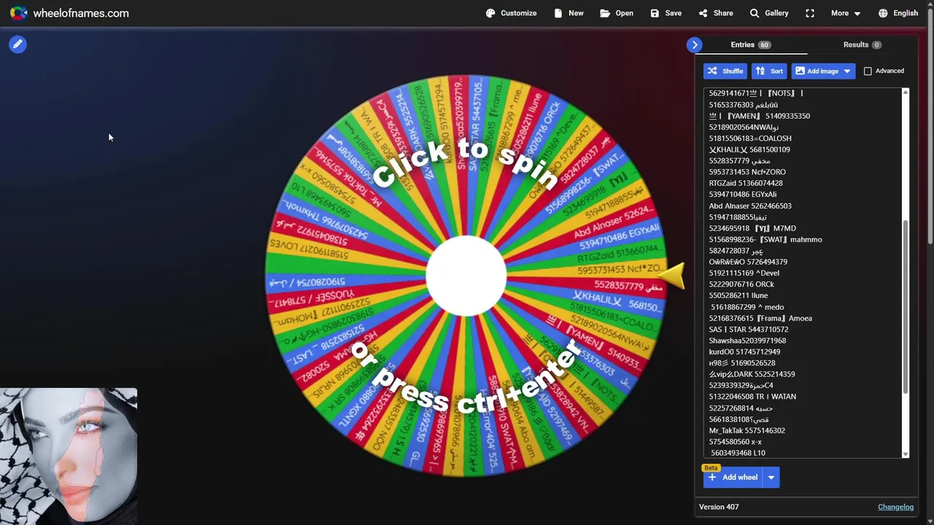
Task: Open the Changelog link
Action: pos(895,507)
